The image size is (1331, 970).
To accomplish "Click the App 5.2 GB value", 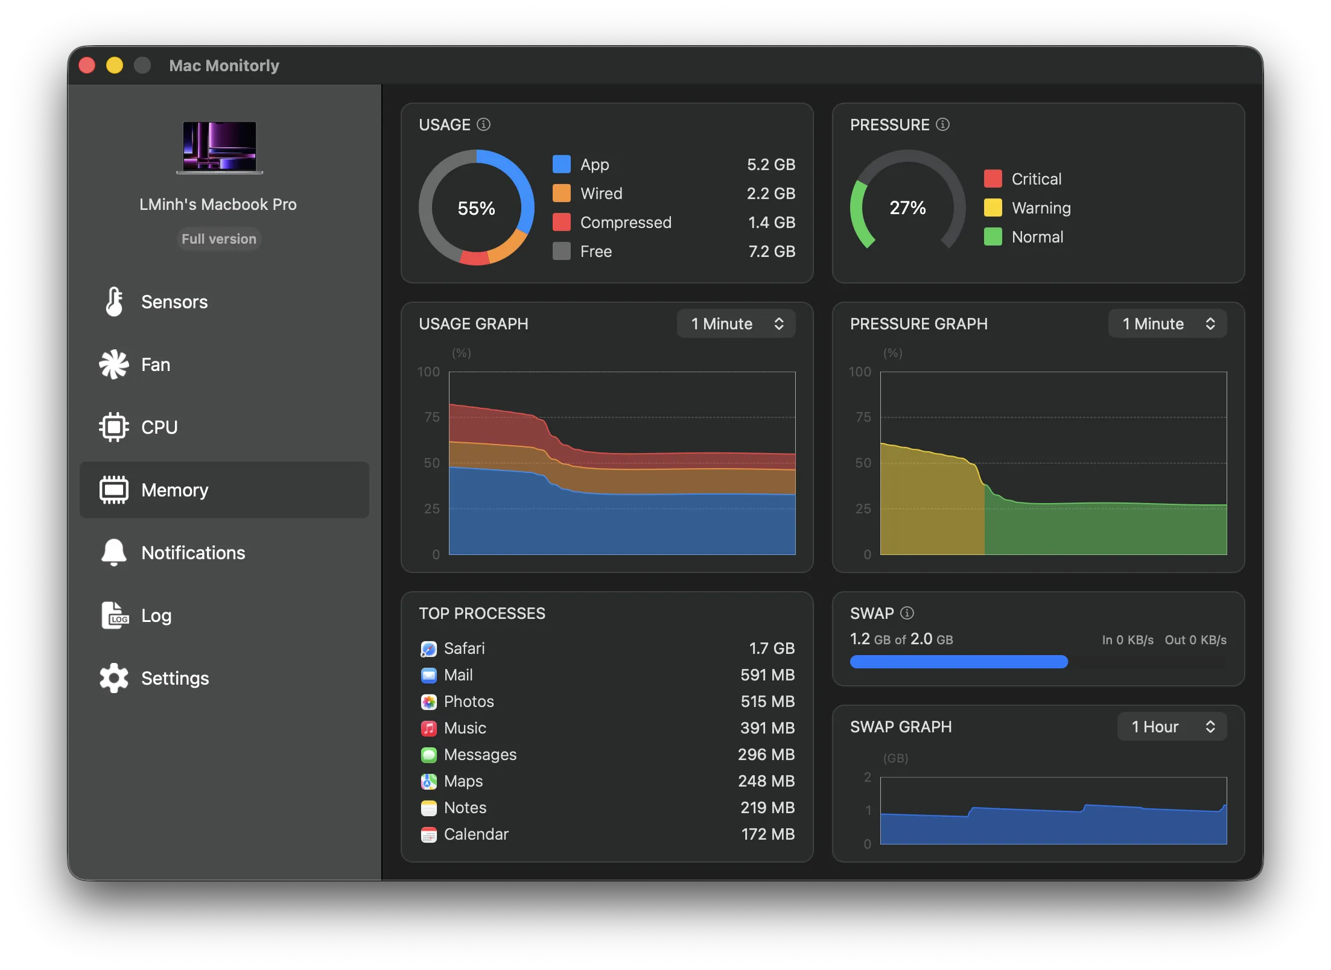I will click(x=771, y=164).
